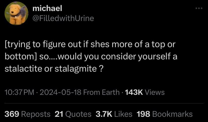Click the From Earth location label
The width and height of the screenshot is (208, 122).
coord(101,92)
